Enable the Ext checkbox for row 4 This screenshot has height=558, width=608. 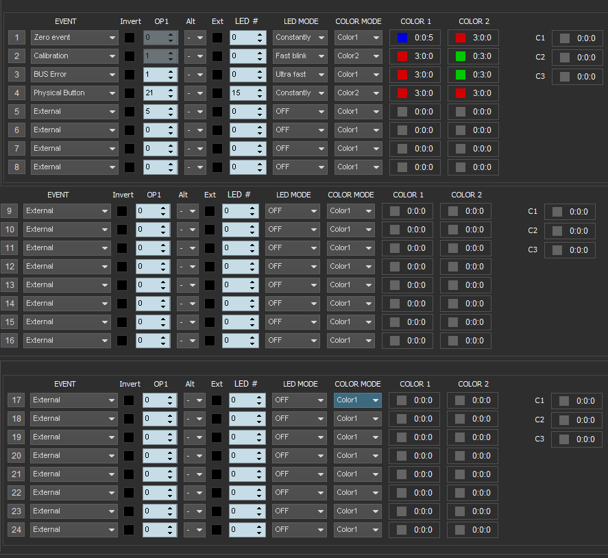point(217,93)
